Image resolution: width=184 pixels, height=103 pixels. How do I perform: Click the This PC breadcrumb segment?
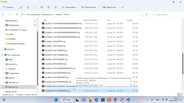point(33,15)
